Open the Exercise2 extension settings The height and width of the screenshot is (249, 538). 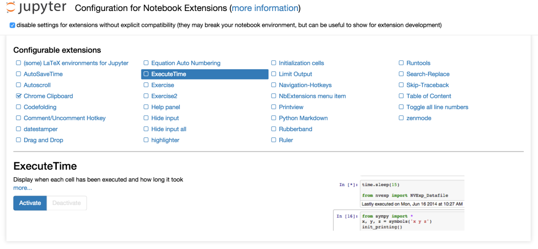pos(164,96)
